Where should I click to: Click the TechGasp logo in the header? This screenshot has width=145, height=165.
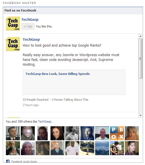[13, 24]
